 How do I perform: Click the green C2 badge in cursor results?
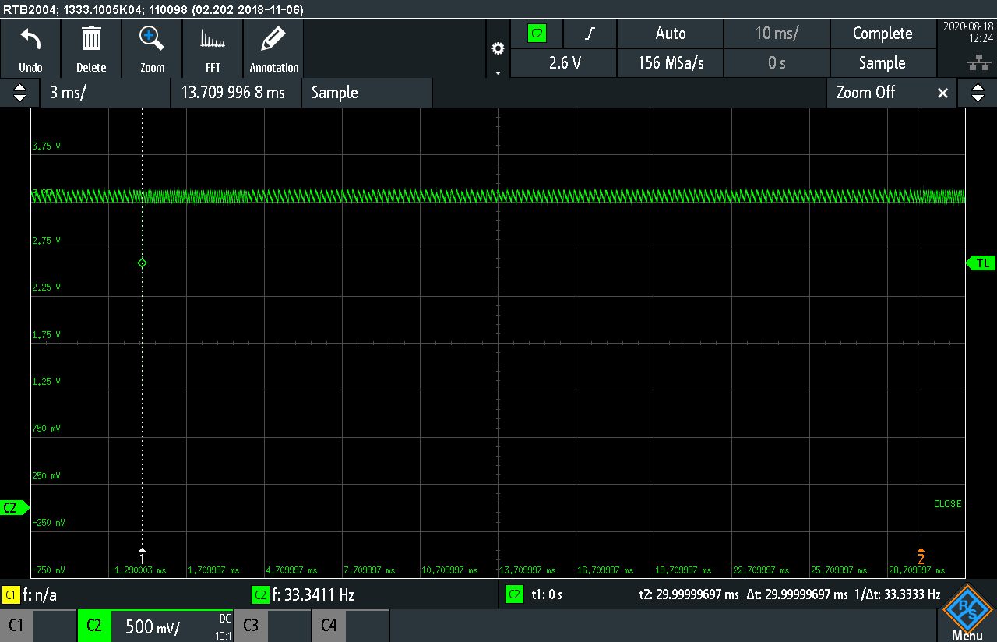click(x=514, y=595)
